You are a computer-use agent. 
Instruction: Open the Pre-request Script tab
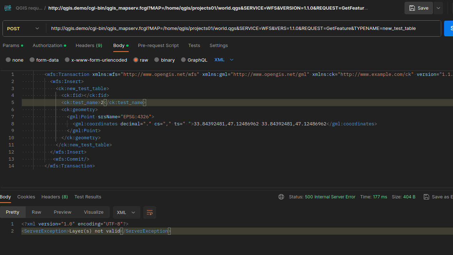pyautogui.click(x=158, y=45)
